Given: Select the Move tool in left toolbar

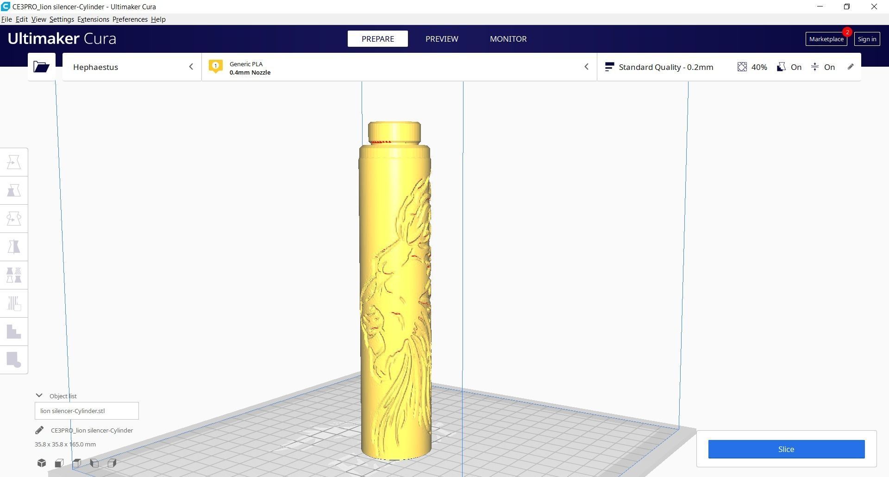Looking at the screenshot, I should 14,162.
